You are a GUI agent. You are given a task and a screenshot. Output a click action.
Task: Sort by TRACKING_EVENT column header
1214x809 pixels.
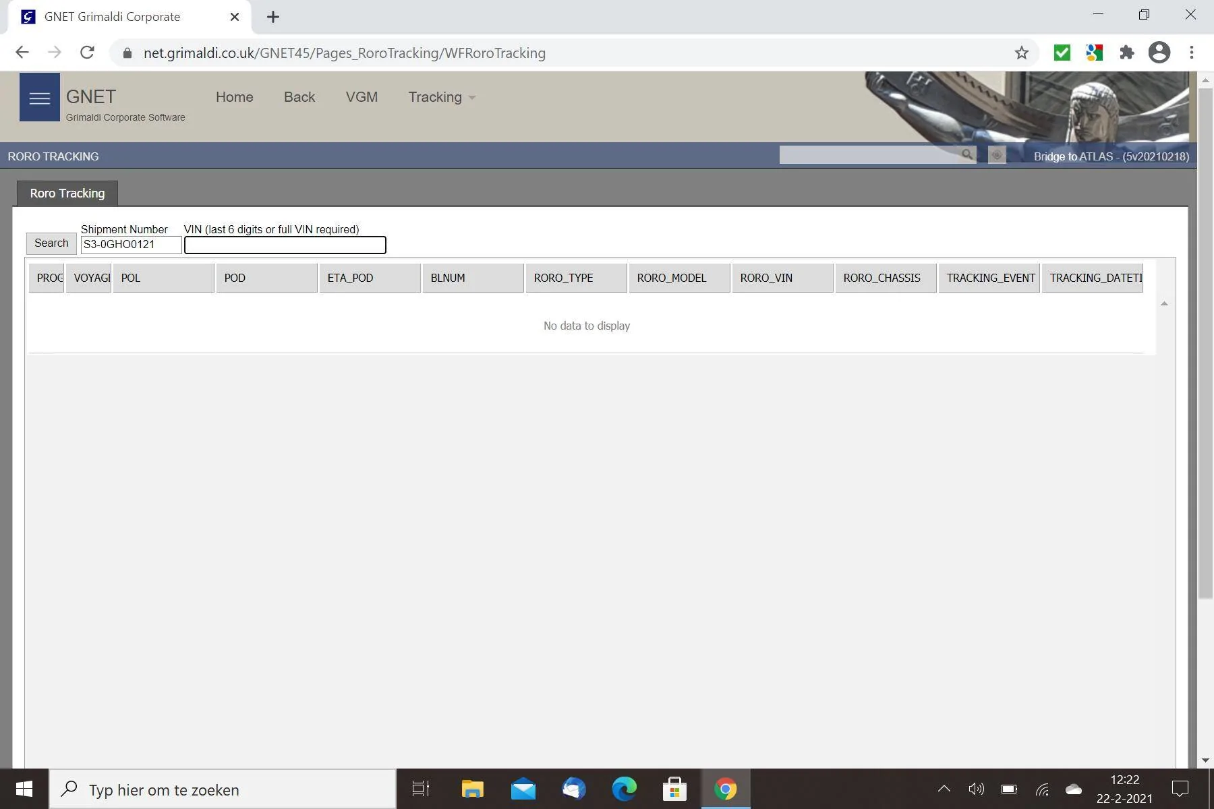click(989, 278)
